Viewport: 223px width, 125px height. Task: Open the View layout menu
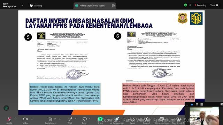click(x=214, y=5)
